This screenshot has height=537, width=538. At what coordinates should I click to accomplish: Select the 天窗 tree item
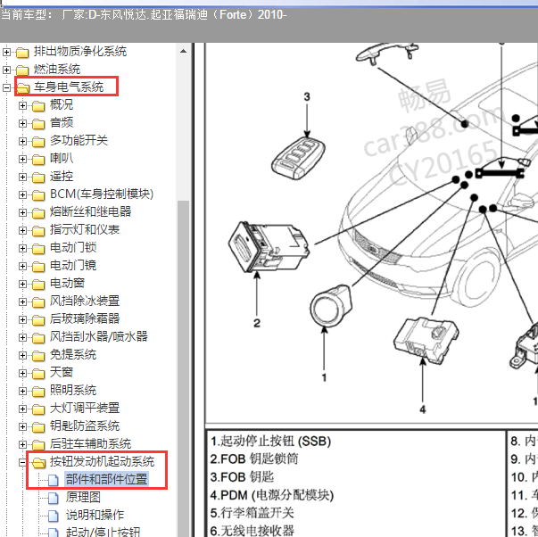62,372
